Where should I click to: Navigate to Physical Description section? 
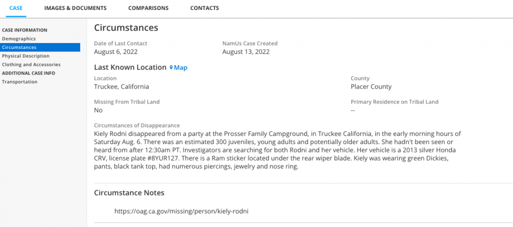pyautogui.click(x=26, y=56)
